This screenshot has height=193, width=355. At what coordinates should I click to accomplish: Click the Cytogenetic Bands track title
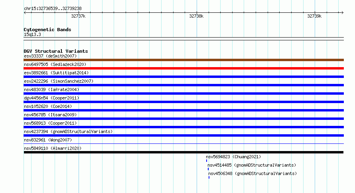(47, 30)
